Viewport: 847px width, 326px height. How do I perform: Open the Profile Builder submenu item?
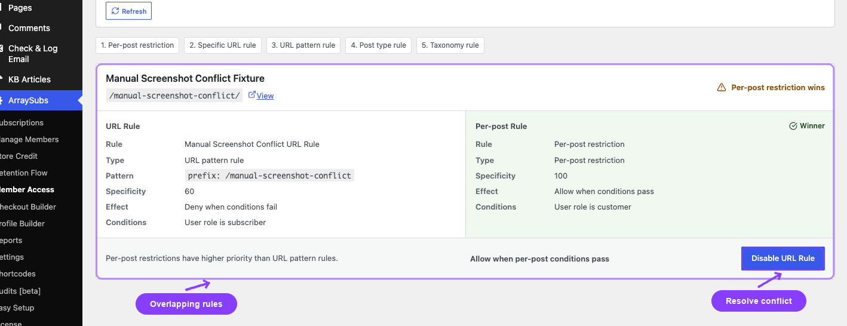(41, 223)
